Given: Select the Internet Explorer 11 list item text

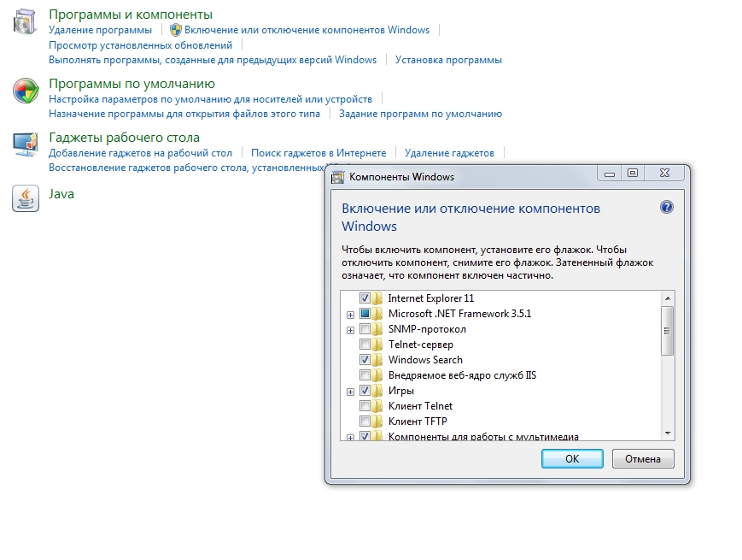Looking at the screenshot, I should point(430,298).
